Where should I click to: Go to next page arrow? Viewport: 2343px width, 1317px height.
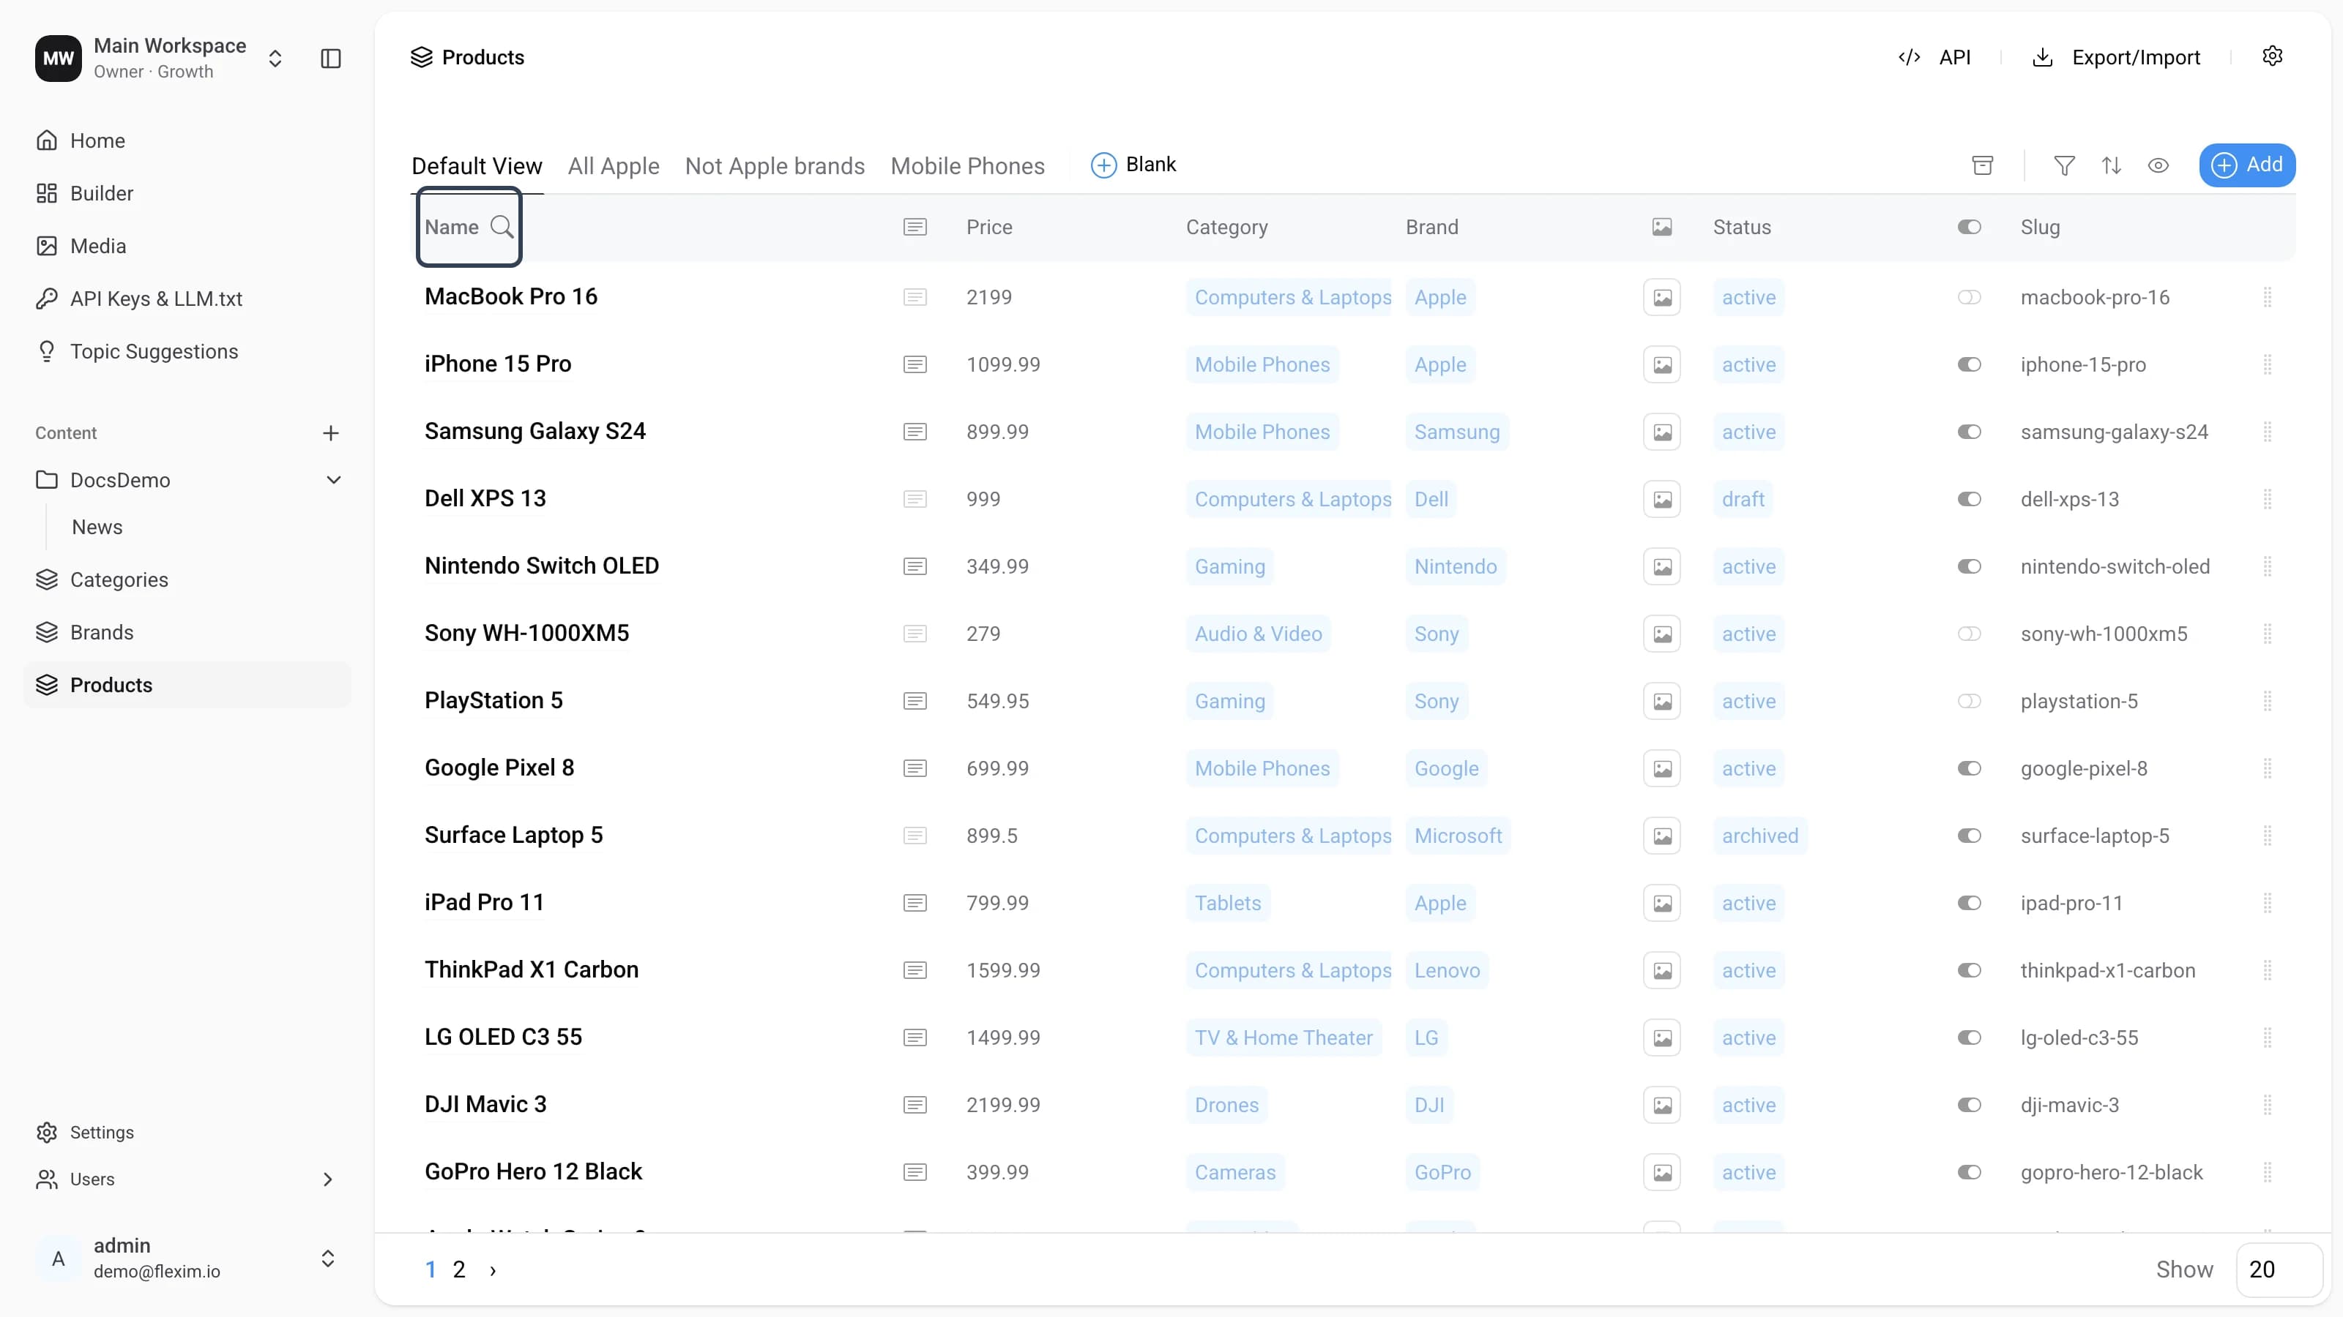[493, 1269]
